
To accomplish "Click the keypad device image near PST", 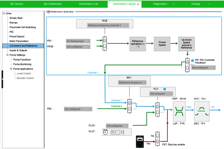I will pyautogui.click(x=140, y=141).
